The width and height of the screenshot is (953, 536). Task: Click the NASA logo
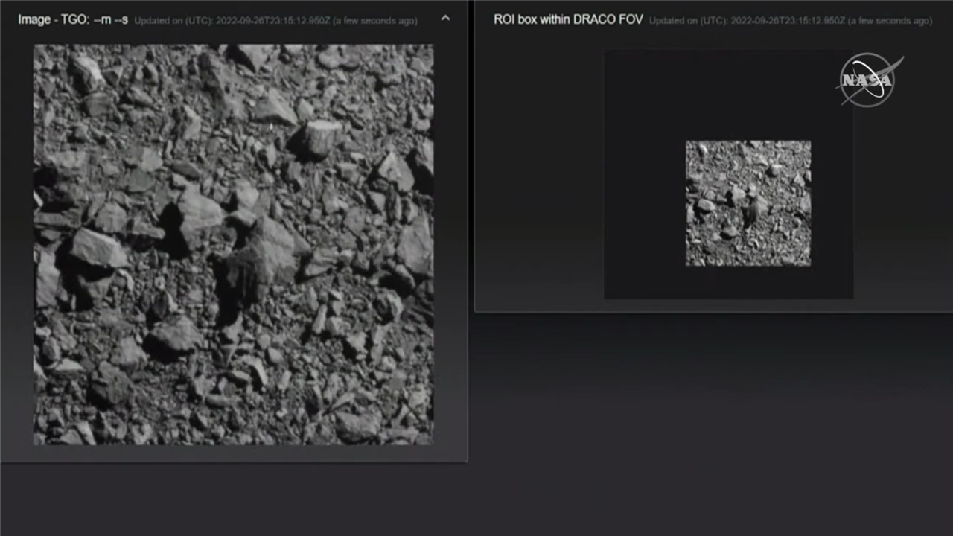(868, 80)
